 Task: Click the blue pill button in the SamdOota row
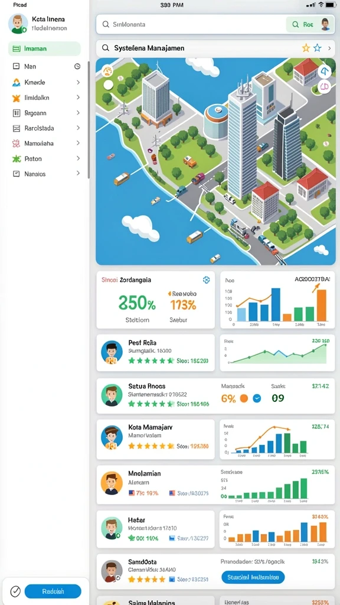253,577
